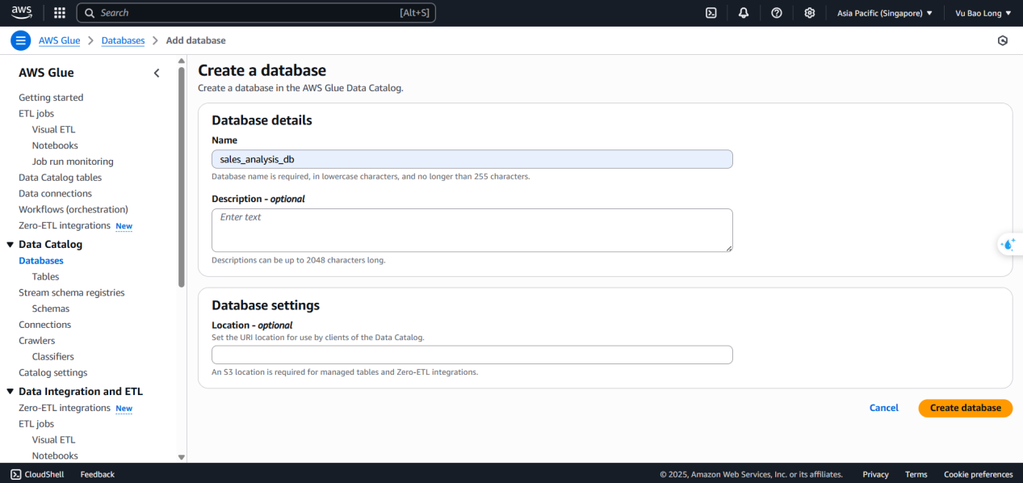Collapse the AWS Glue side panel arrow
Screen dimensions: 1023x483
[x=157, y=73]
